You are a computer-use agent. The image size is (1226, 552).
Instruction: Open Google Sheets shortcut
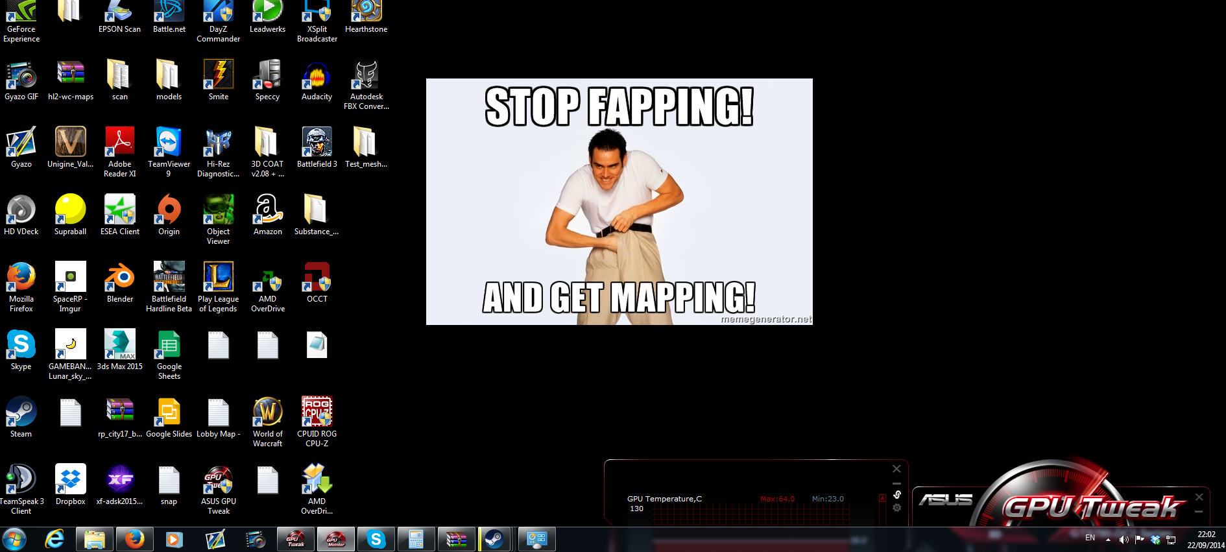point(169,355)
